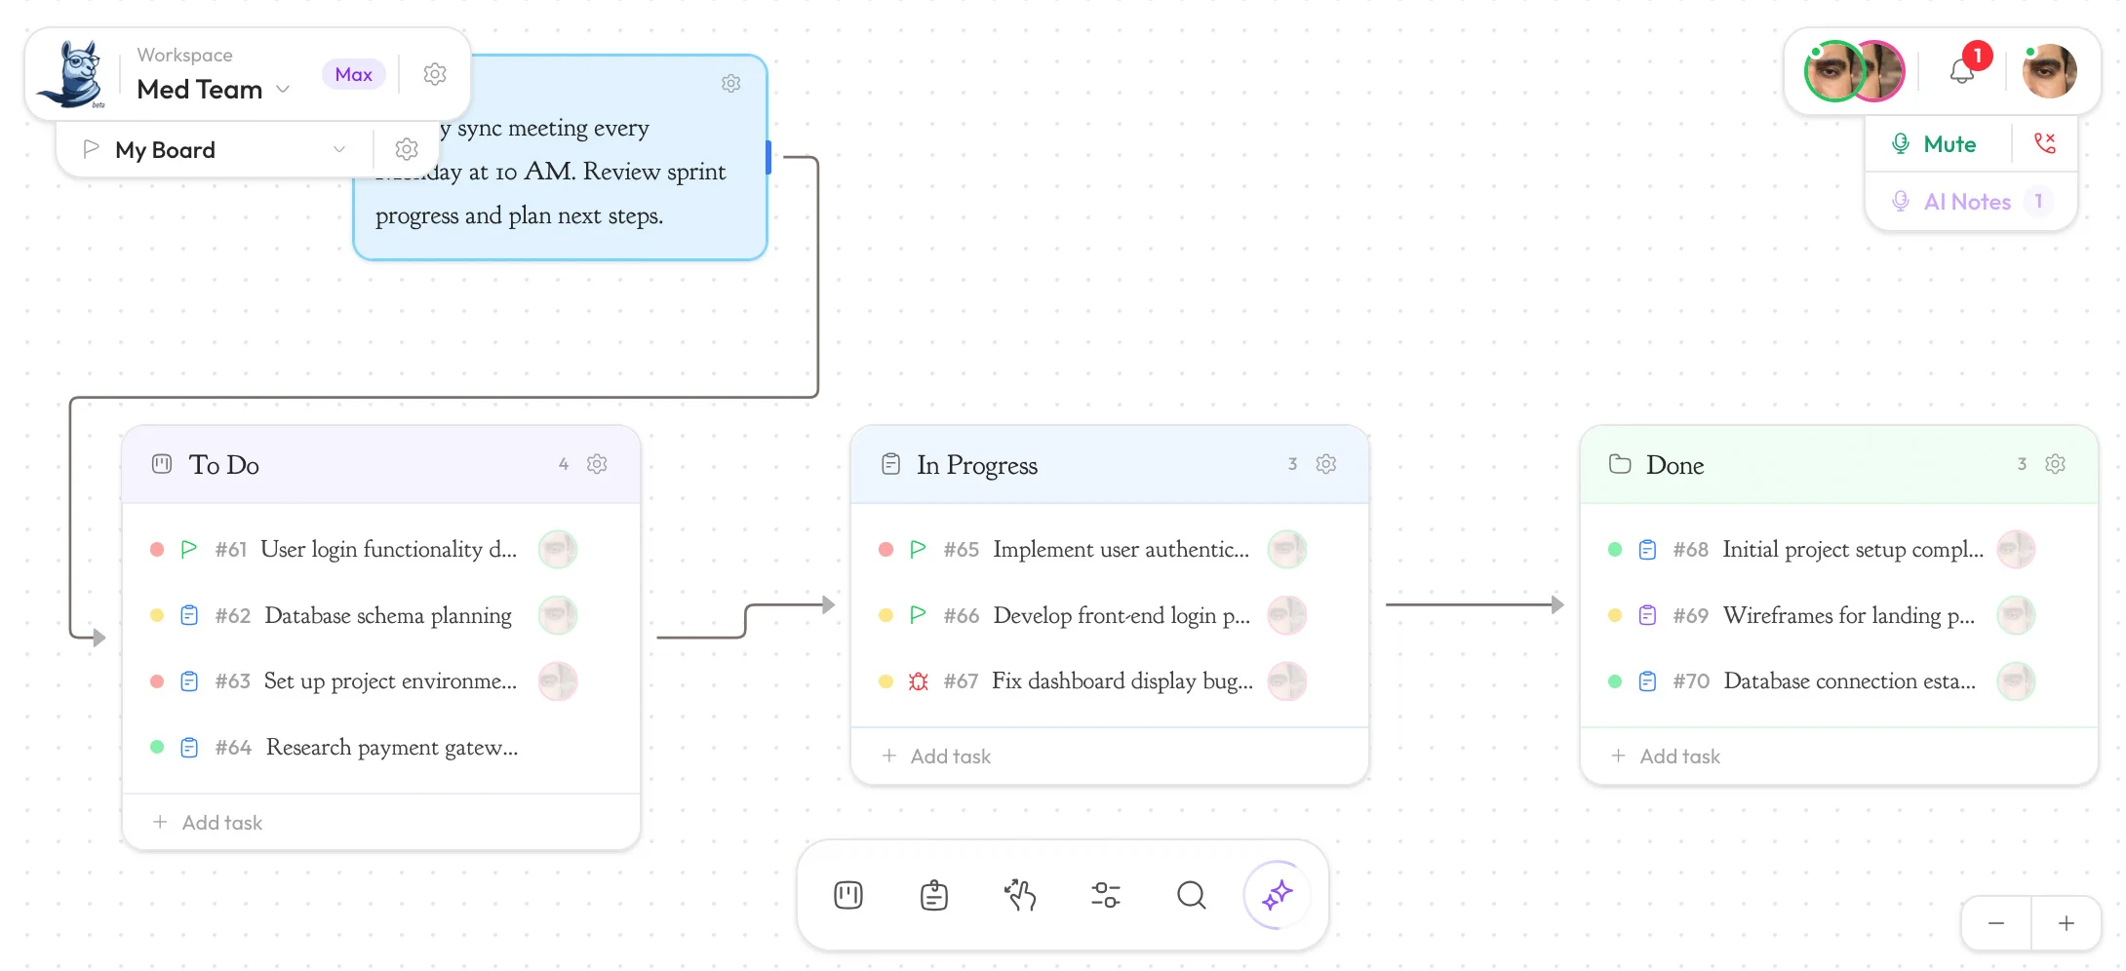2126x971 pixels.
Task: Select the hand gesture tool in toolbar
Action: point(1019,894)
